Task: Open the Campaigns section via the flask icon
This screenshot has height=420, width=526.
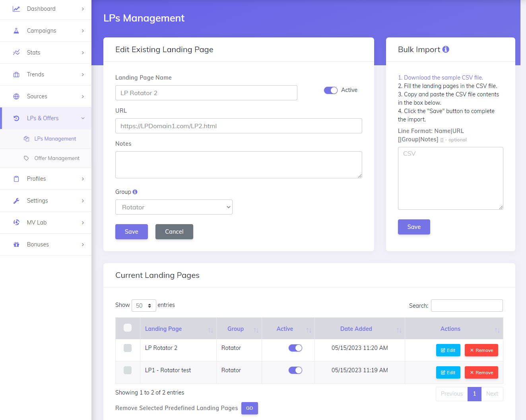Action: tap(16, 30)
